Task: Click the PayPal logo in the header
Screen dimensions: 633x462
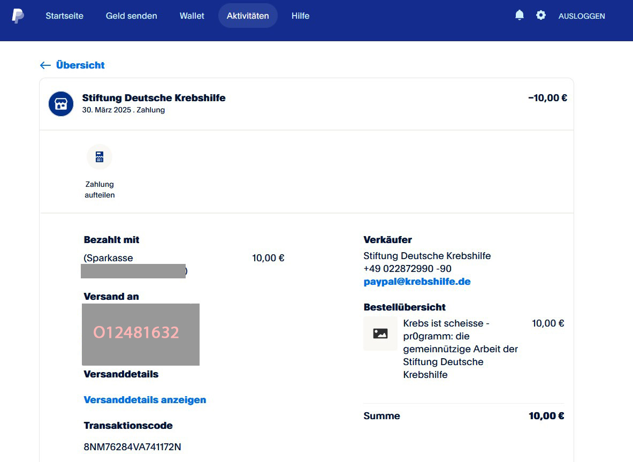Action: point(18,16)
